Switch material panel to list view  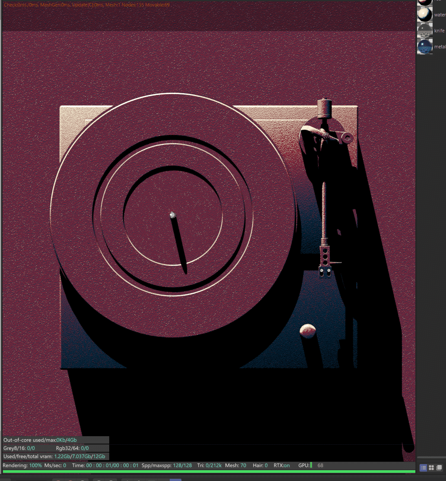pyautogui.click(x=423, y=468)
